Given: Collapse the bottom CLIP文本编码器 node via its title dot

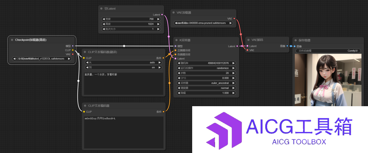Looking at the screenshot, I should [85, 106].
